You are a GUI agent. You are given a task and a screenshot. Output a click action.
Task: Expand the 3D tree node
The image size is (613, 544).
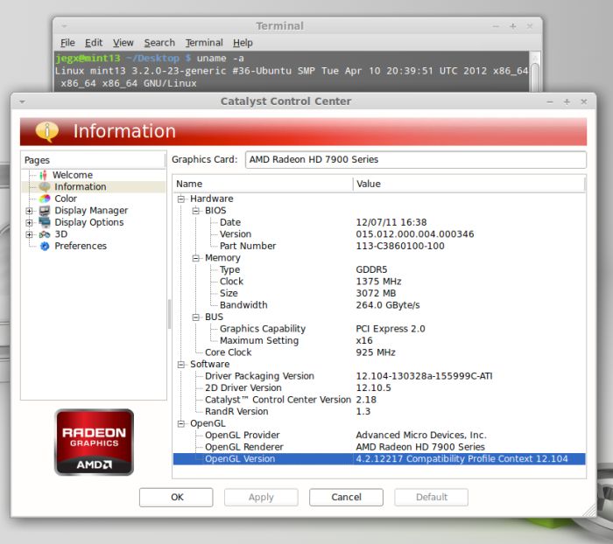29,234
